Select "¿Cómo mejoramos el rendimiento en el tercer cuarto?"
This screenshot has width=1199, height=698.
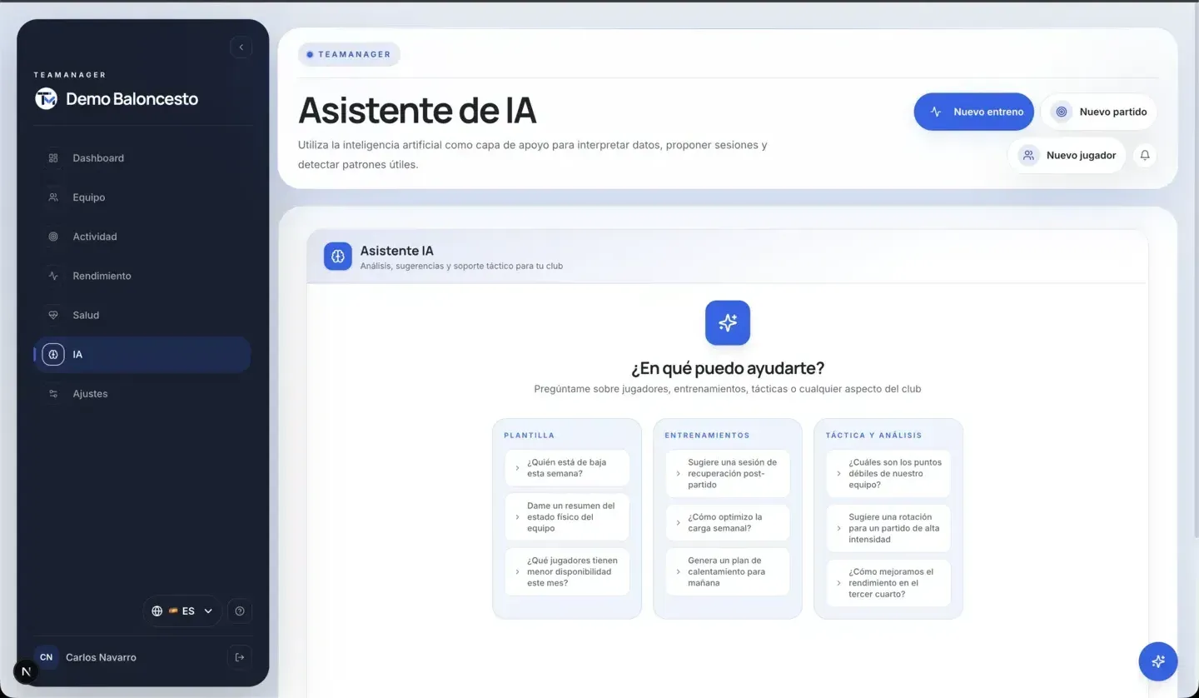click(x=888, y=583)
